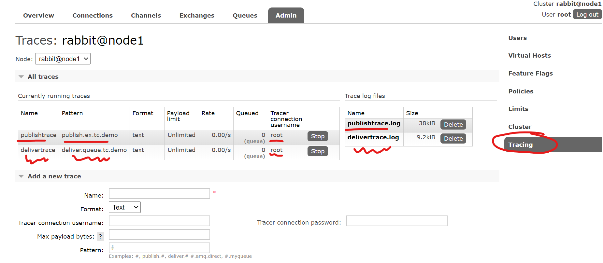Open the delivertrace.log file link
This screenshot has width=603, height=263.
click(x=373, y=137)
